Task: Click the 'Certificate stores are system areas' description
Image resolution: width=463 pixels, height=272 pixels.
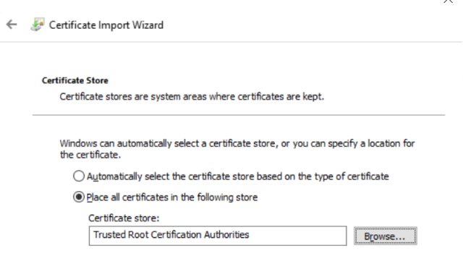Action: tap(192, 96)
